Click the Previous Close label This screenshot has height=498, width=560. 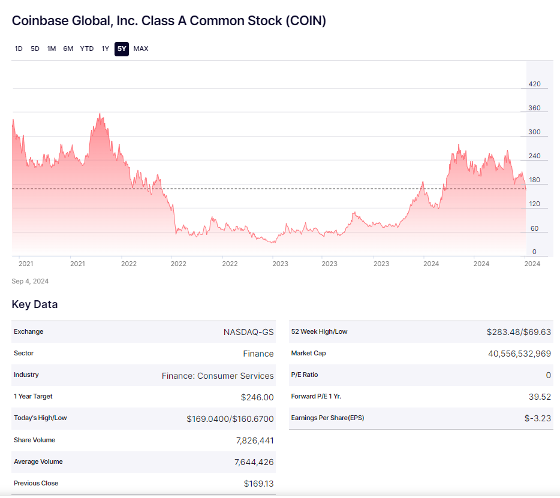(x=36, y=483)
